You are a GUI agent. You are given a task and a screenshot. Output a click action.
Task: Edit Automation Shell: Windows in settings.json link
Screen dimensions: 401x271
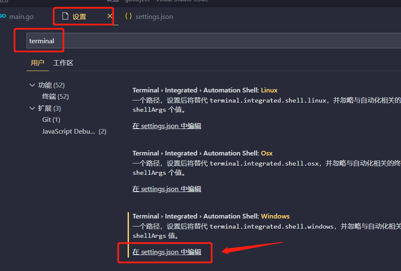[x=167, y=252]
